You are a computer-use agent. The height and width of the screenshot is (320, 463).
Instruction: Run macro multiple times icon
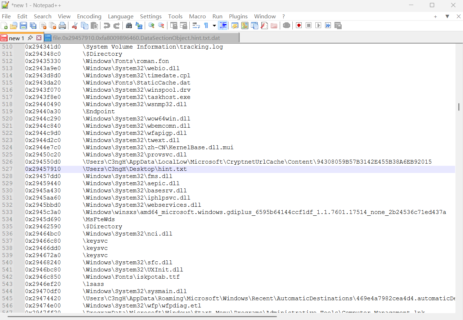[x=328, y=26]
